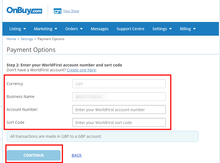Expand the Marketing dropdown arrow
This screenshot has width=220, height=163.
coord(56,29)
